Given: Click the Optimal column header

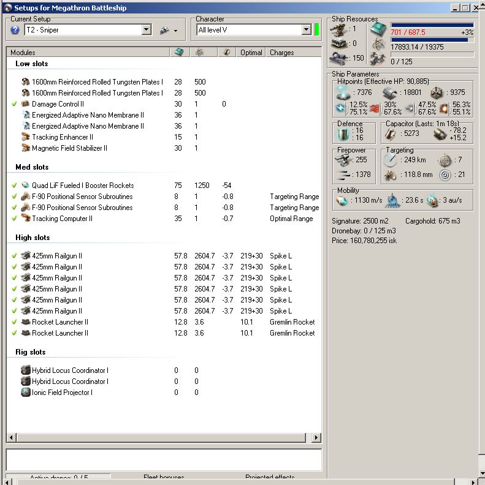Looking at the screenshot, I should coord(251,52).
